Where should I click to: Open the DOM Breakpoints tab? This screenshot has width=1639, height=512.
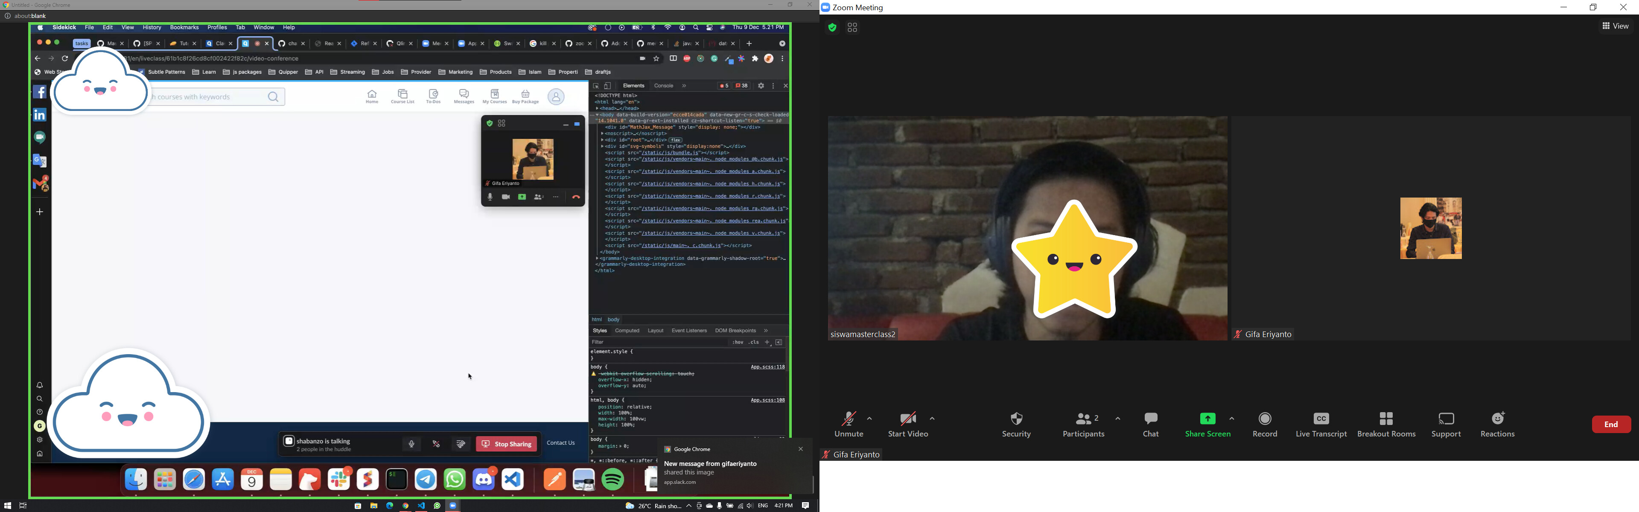pyautogui.click(x=735, y=331)
